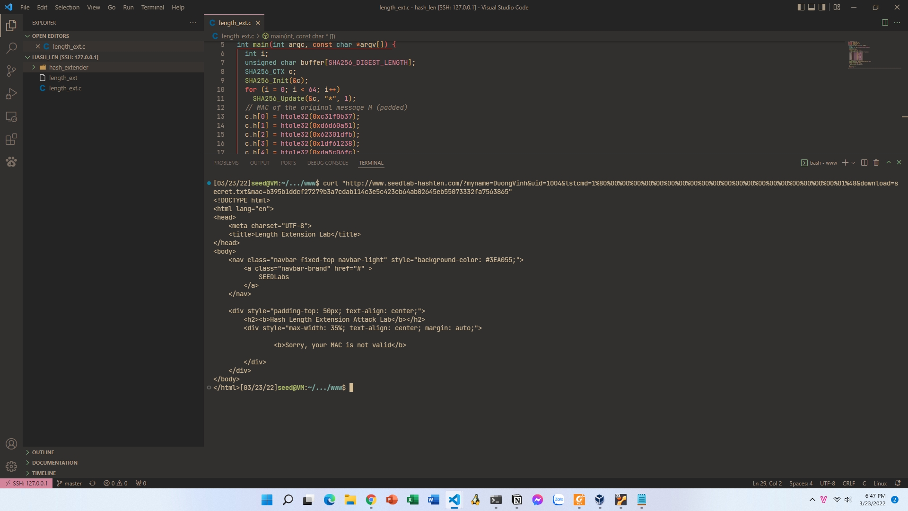Click SSH: 127.0.0.1 remote status button
The width and height of the screenshot is (908, 511).
pyautogui.click(x=26, y=483)
